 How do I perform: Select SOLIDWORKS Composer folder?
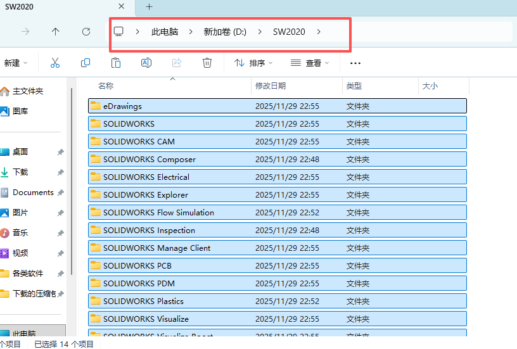pos(278,159)
